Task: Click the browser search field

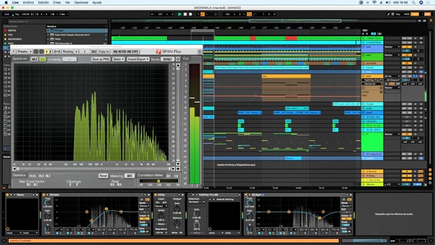Action: [57, 21]
